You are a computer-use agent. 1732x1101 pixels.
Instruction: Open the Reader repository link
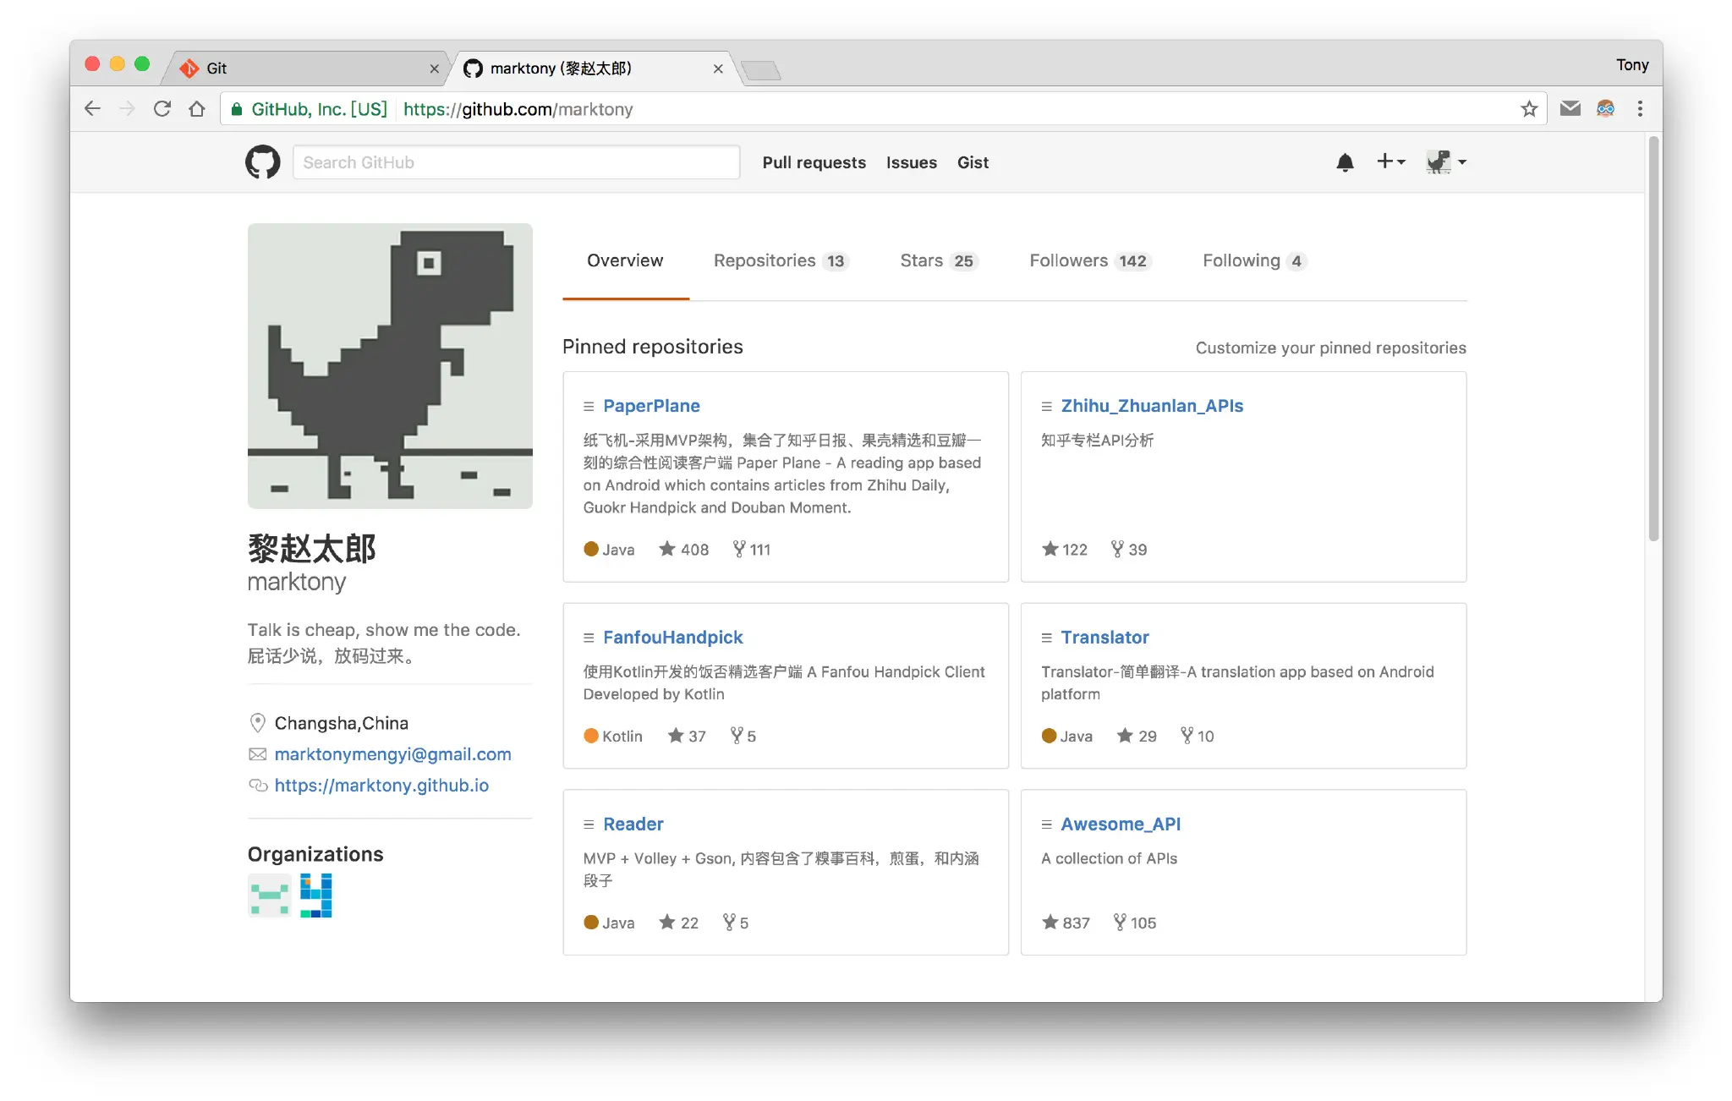pyautogui.click(x=633, y=824)
